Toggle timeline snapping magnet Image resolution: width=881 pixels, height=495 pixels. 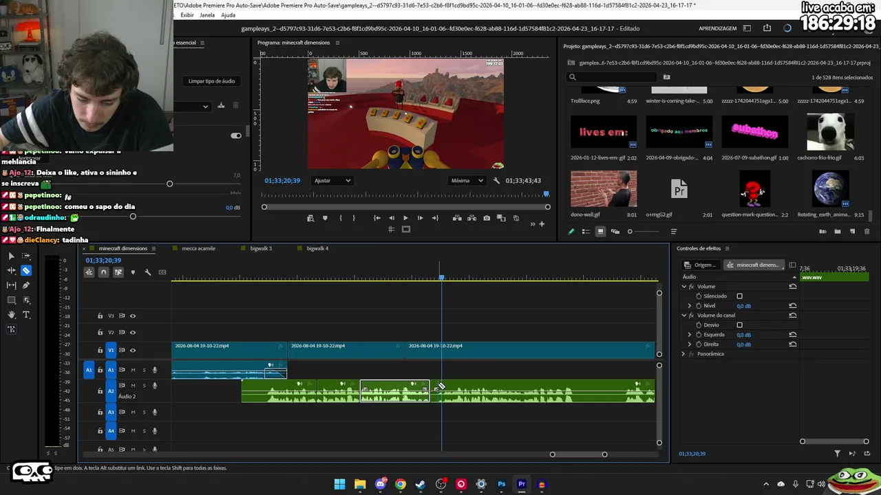click(103, 272)
